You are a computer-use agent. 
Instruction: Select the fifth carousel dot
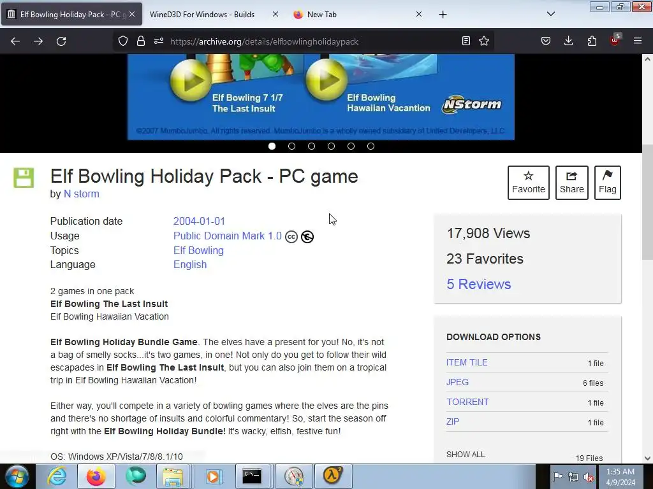click(351, 146)
